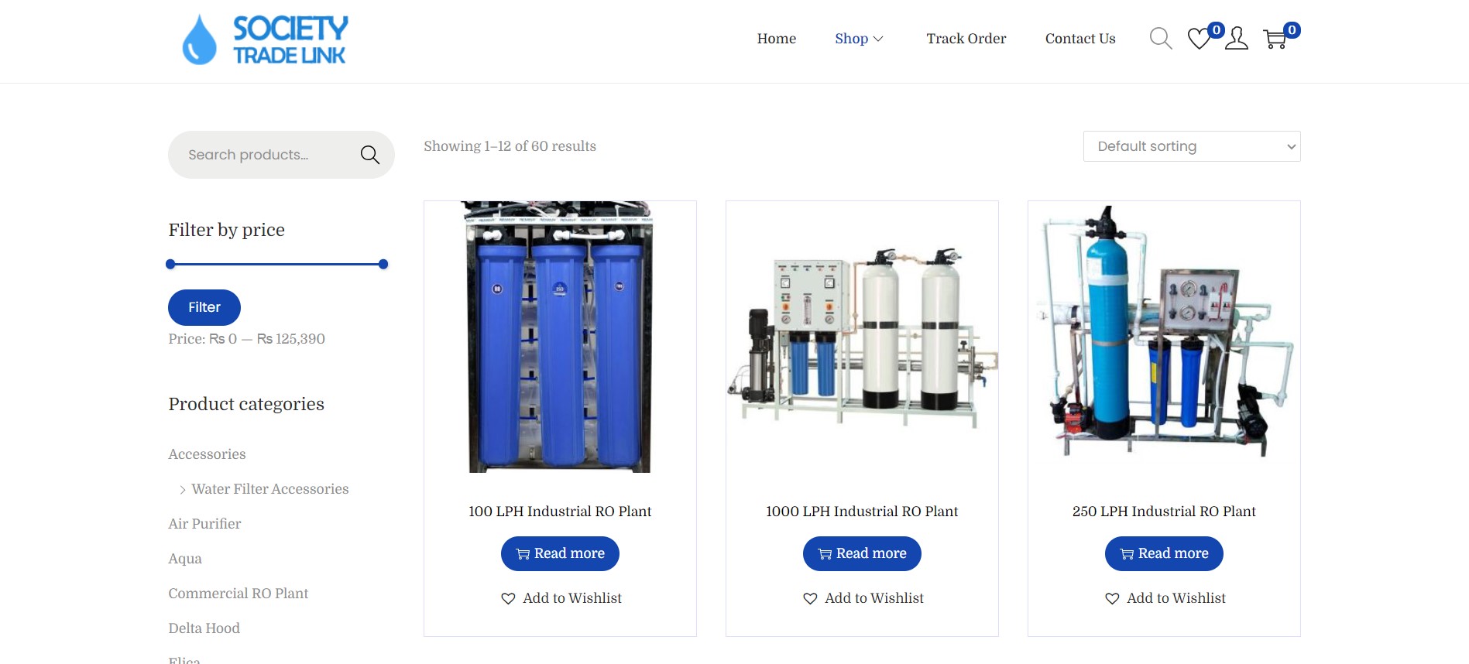Go to the Home menu item
The image size is (1469, 664).
(x=777, y=39)
